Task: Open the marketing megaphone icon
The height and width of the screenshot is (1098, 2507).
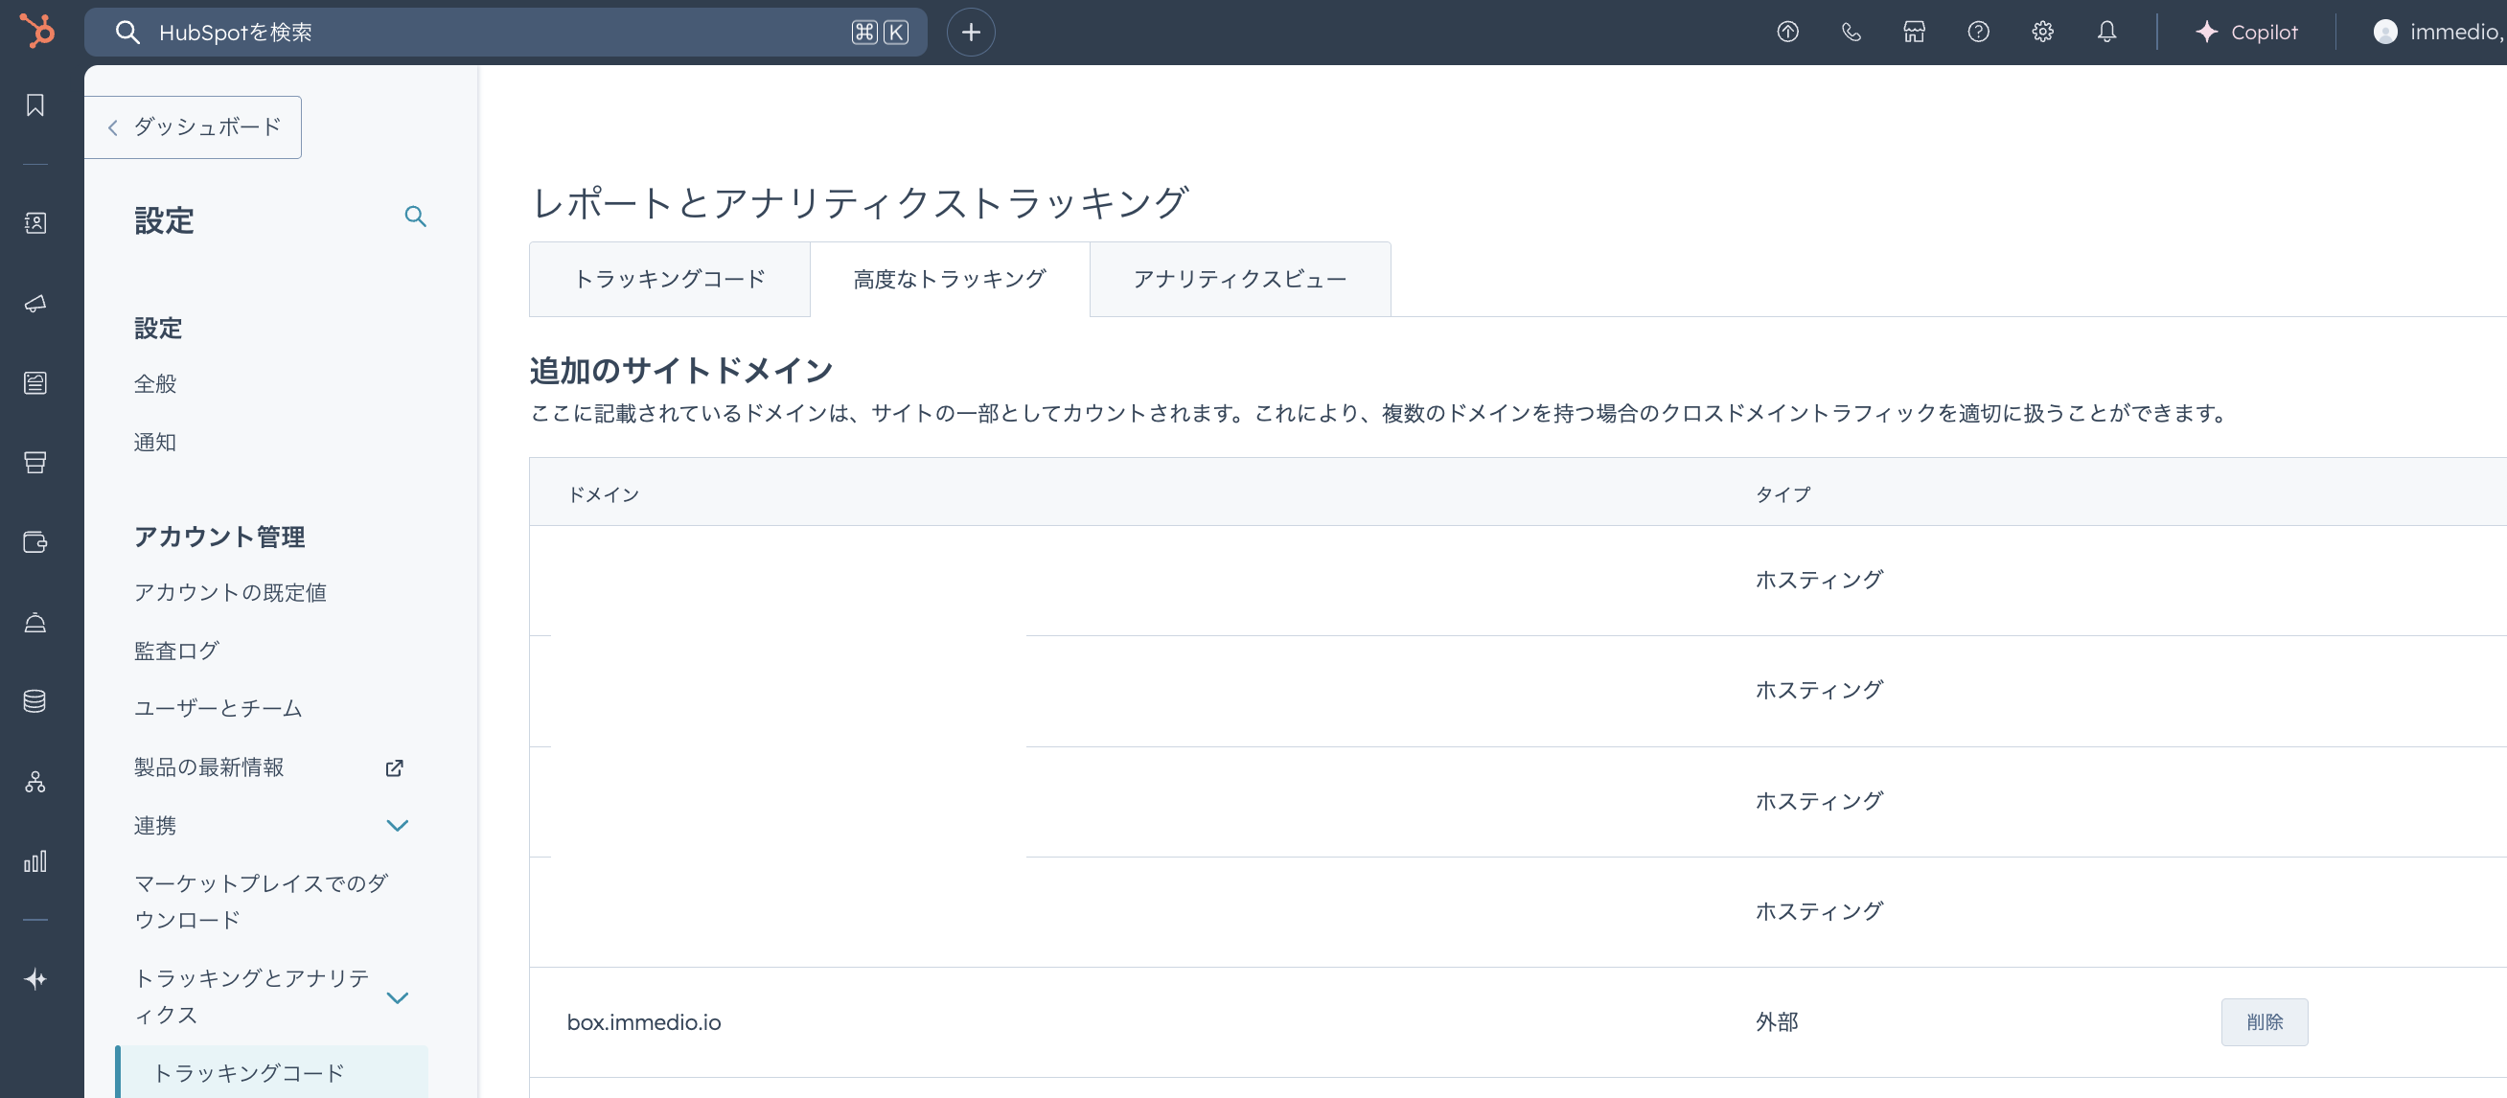Action: (35, 304)
